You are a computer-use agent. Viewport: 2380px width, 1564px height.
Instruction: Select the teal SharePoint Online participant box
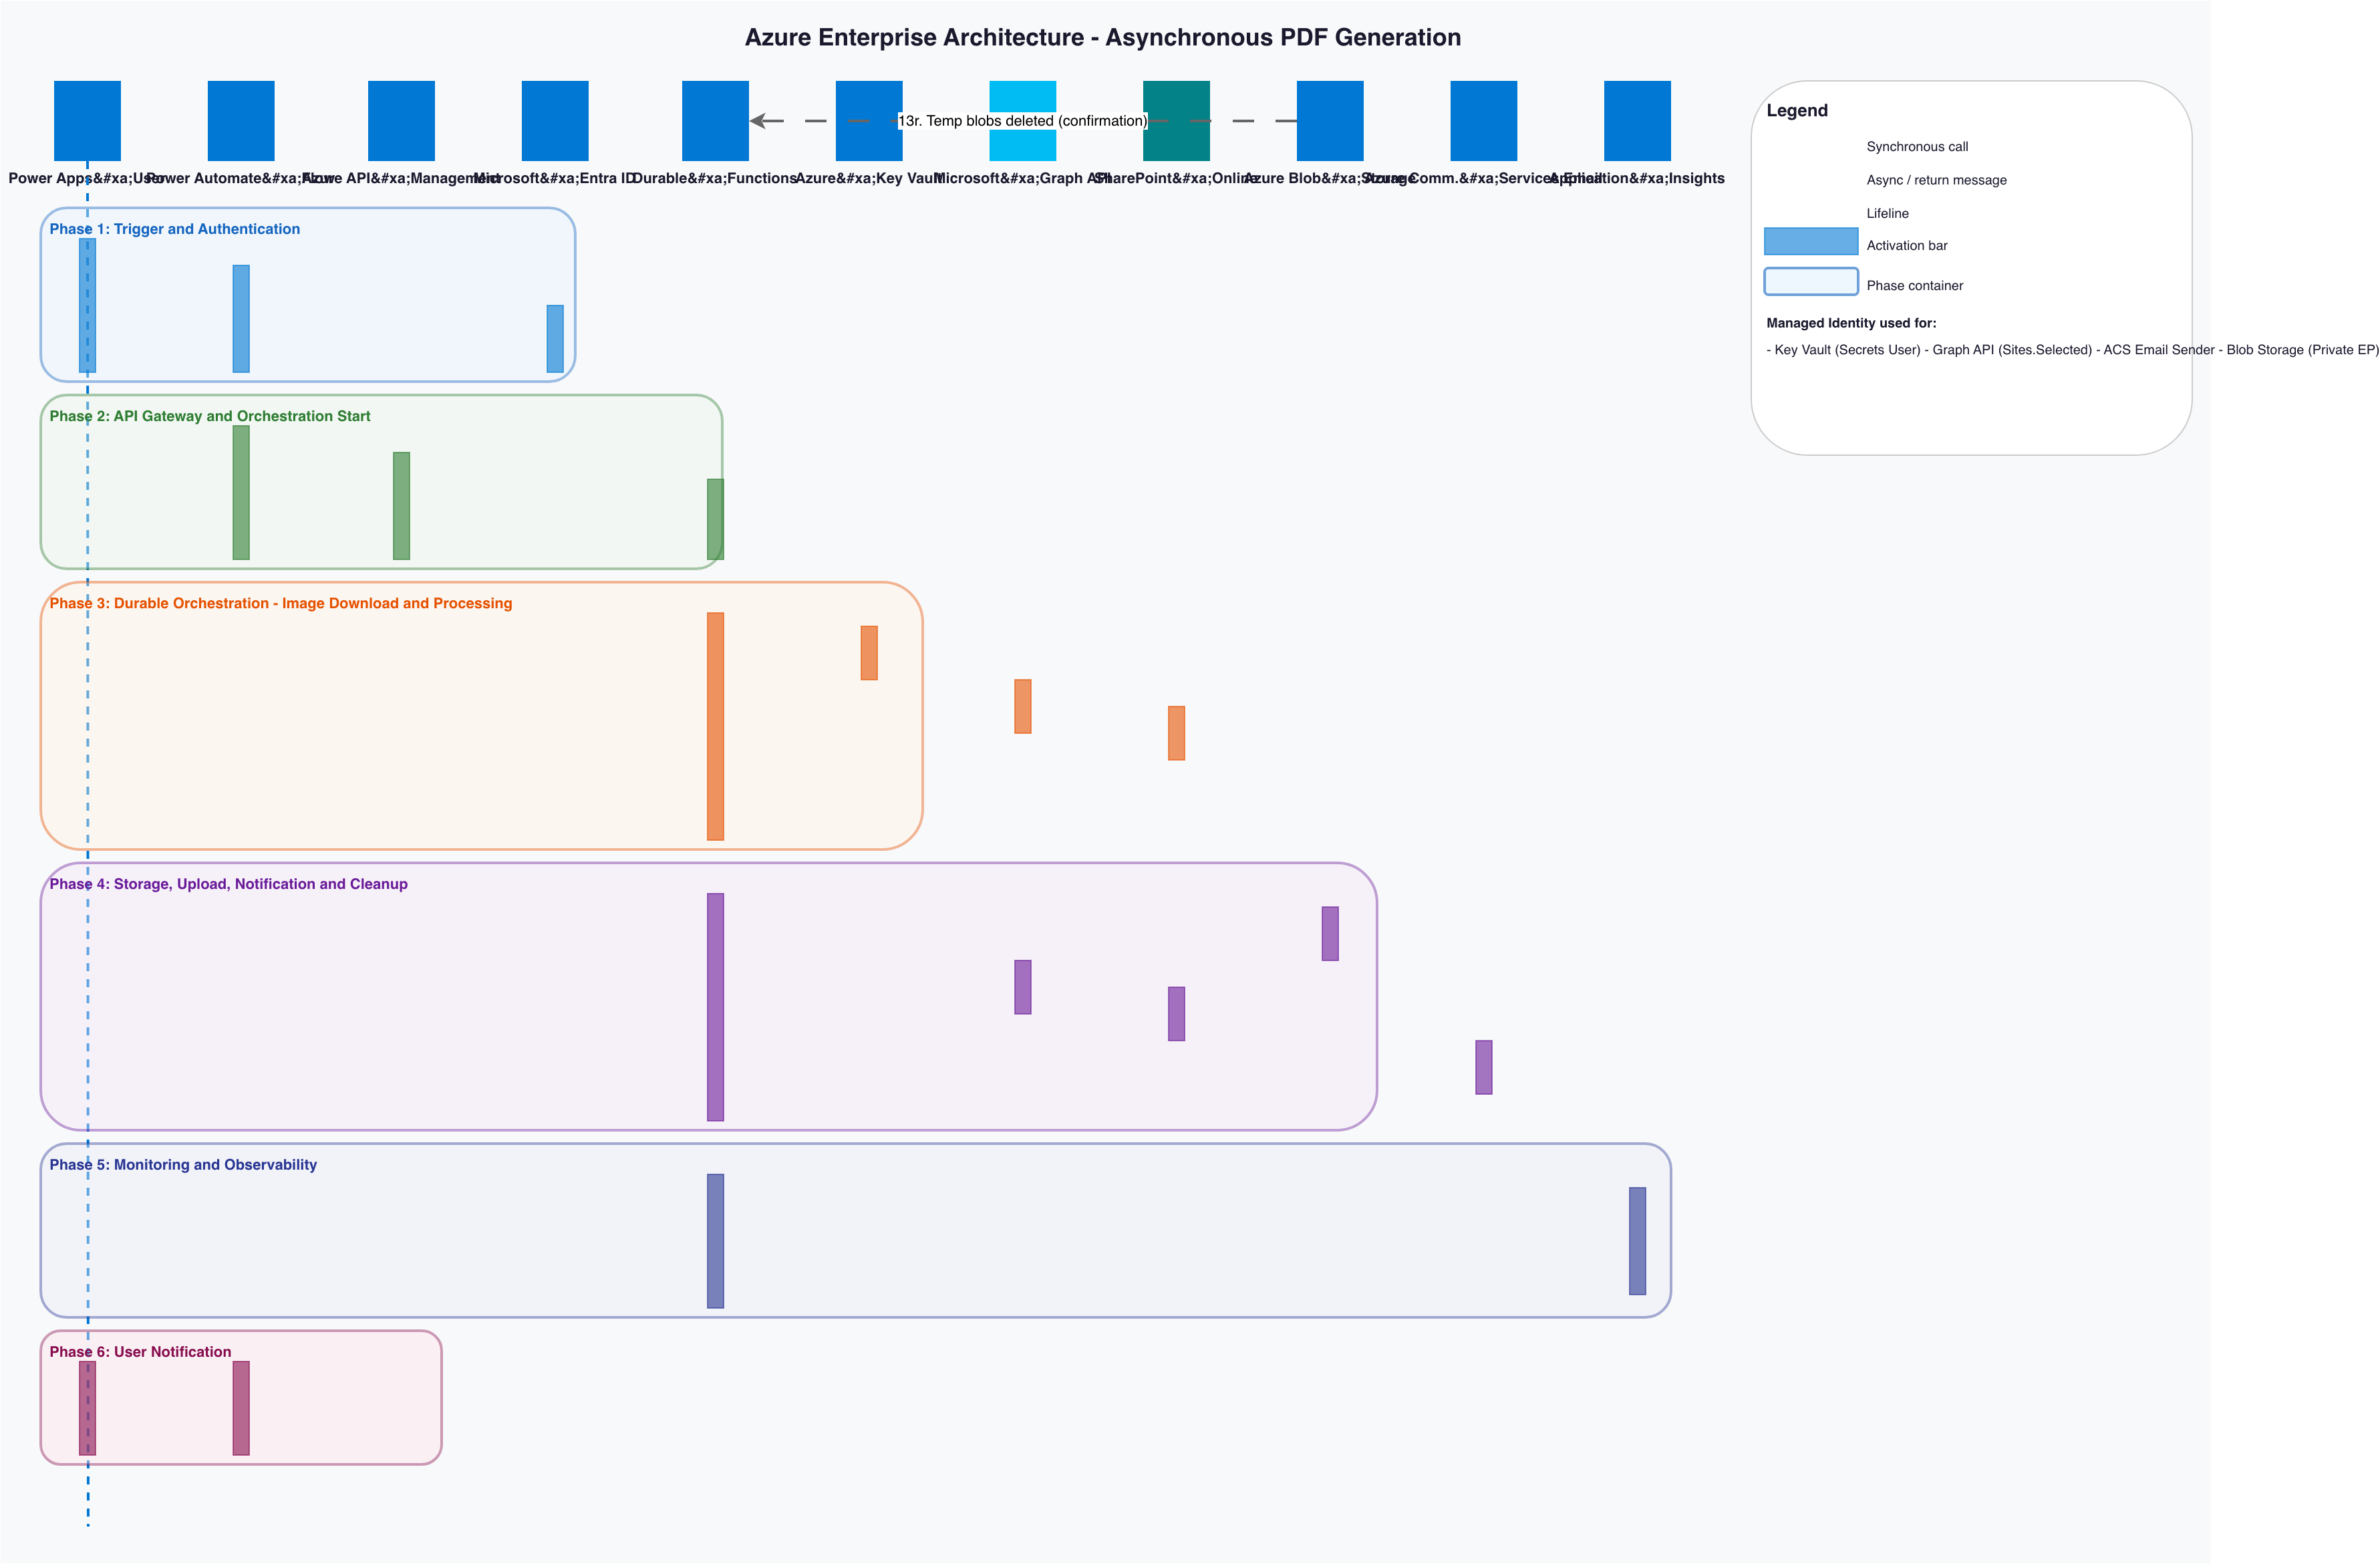click(x=1176, y=121)
